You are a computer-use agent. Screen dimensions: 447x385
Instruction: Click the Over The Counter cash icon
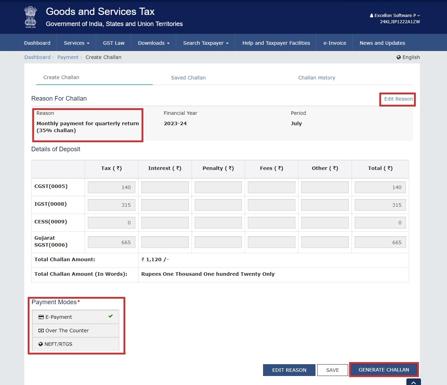click(41, 331)
